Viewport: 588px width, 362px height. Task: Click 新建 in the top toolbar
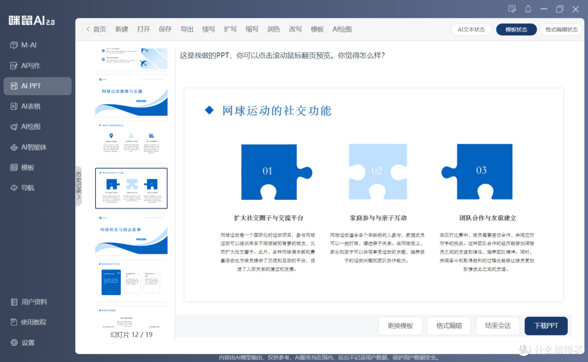[x=121, y=29]
